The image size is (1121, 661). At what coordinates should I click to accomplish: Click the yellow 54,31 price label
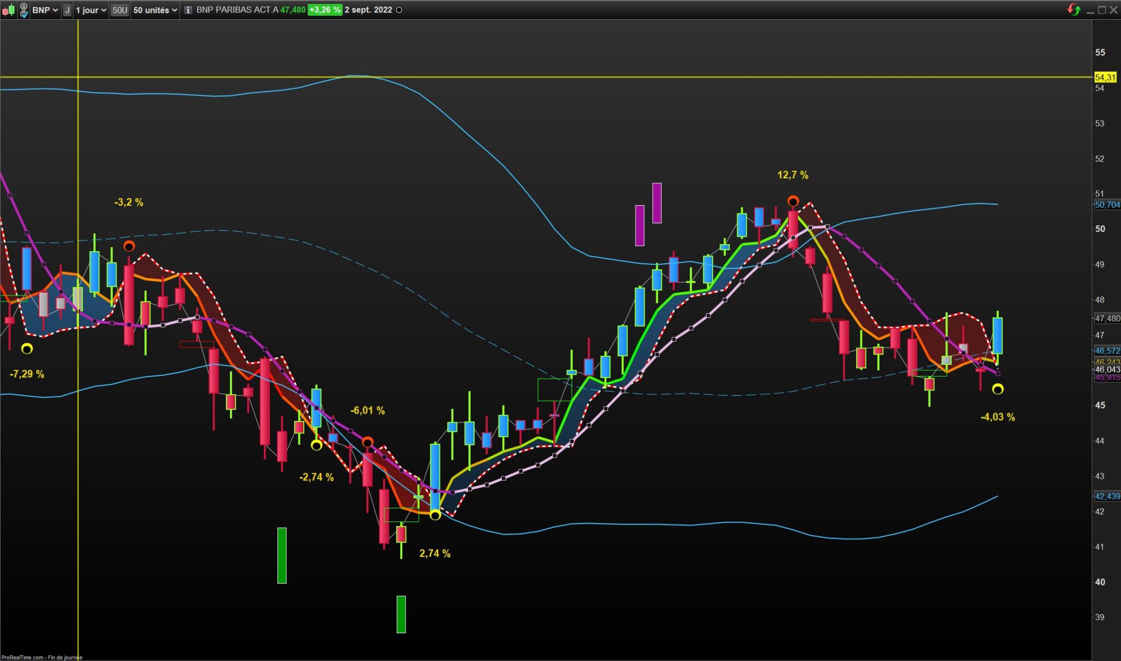1105,77
